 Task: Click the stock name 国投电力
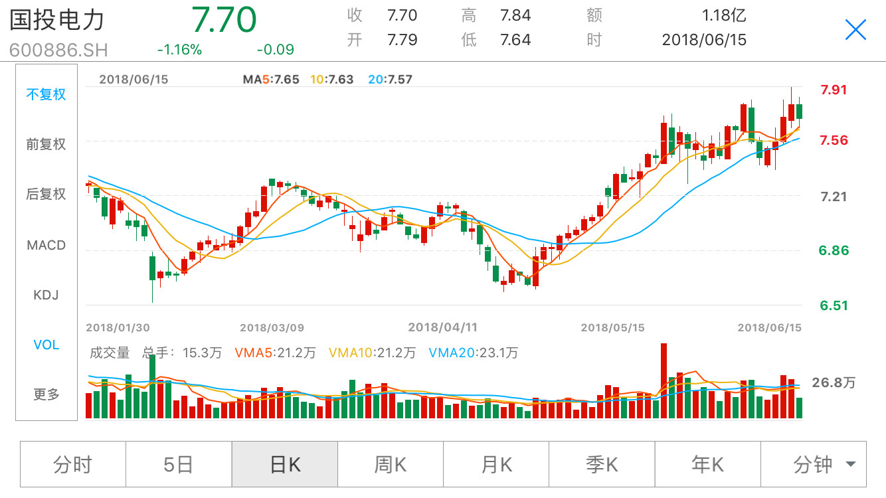click(x=57, y=19)
